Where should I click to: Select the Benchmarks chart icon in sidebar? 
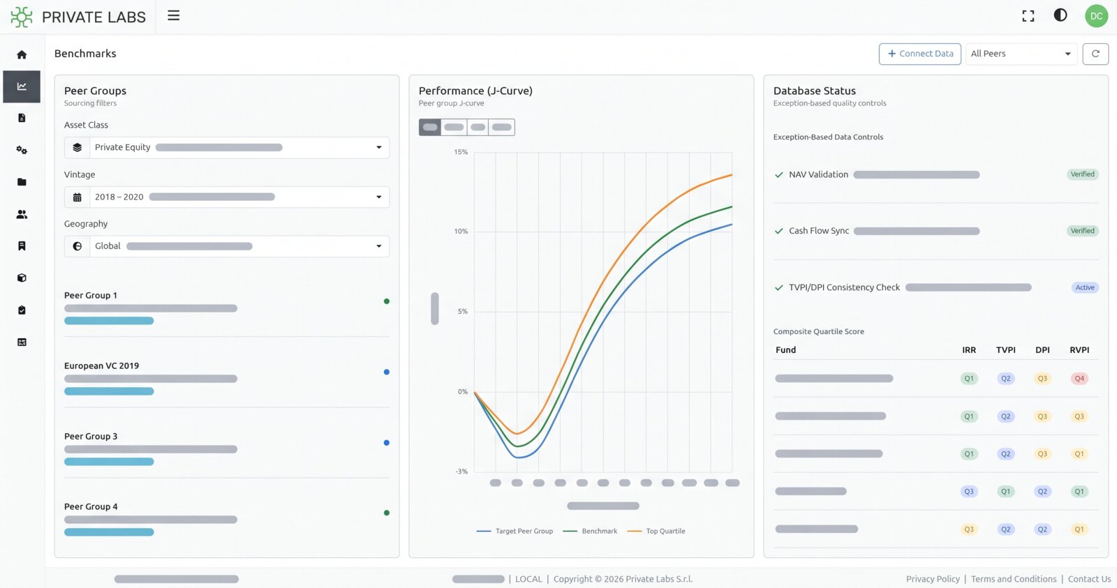(x=22, y=86)
